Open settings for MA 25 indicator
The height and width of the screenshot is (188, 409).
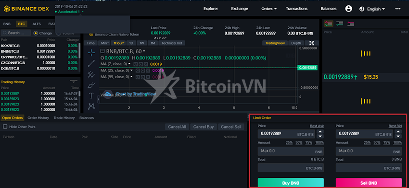point(143,70)
